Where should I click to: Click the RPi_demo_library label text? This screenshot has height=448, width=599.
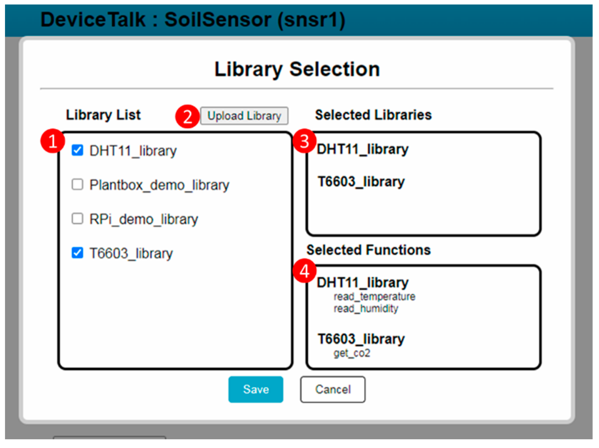(x=143, y=219)
